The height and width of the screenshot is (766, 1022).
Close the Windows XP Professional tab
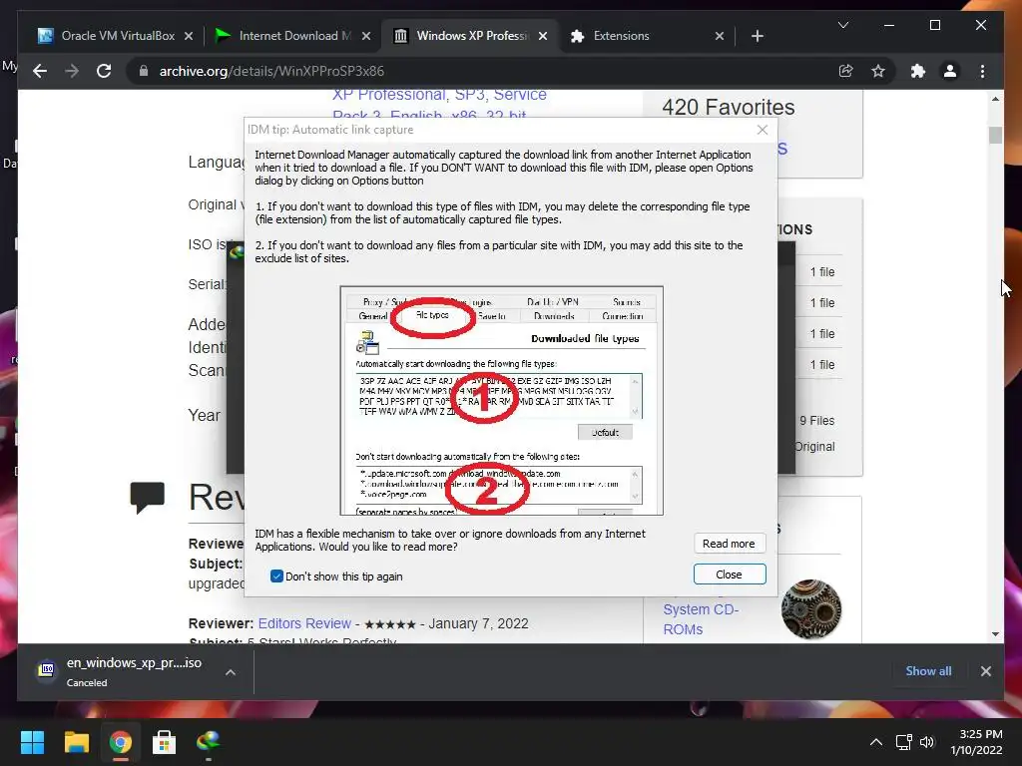(x=542, y=36)
